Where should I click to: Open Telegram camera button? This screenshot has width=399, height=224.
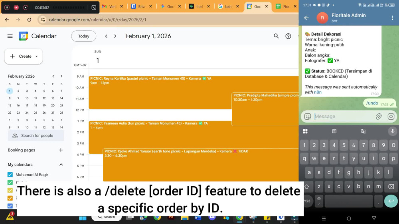coord(391,117)
